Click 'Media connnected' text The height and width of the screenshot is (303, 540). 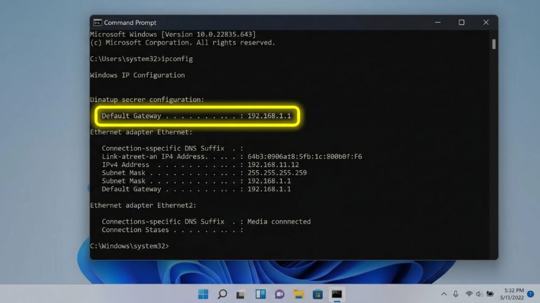coord(279,221)
